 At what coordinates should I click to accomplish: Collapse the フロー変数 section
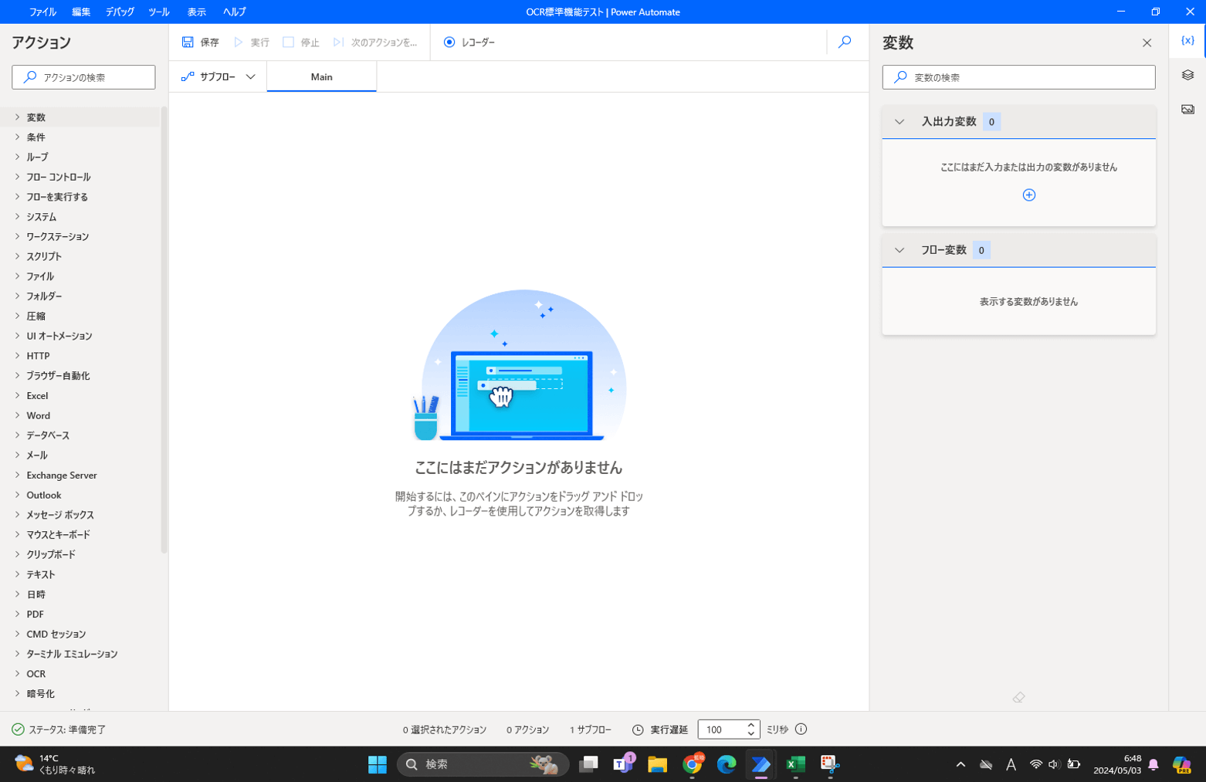tap(899, 249)
